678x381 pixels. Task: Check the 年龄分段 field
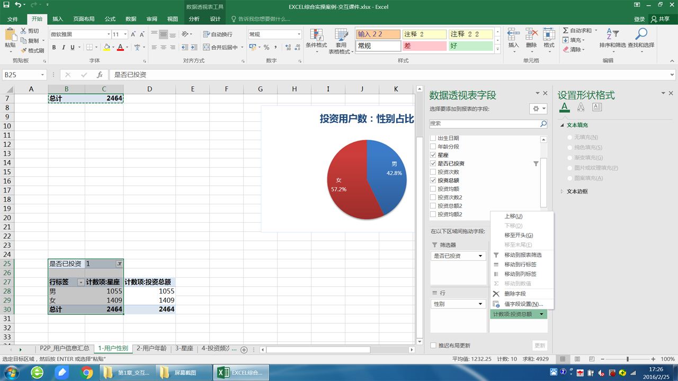click(x=433, y=147)
